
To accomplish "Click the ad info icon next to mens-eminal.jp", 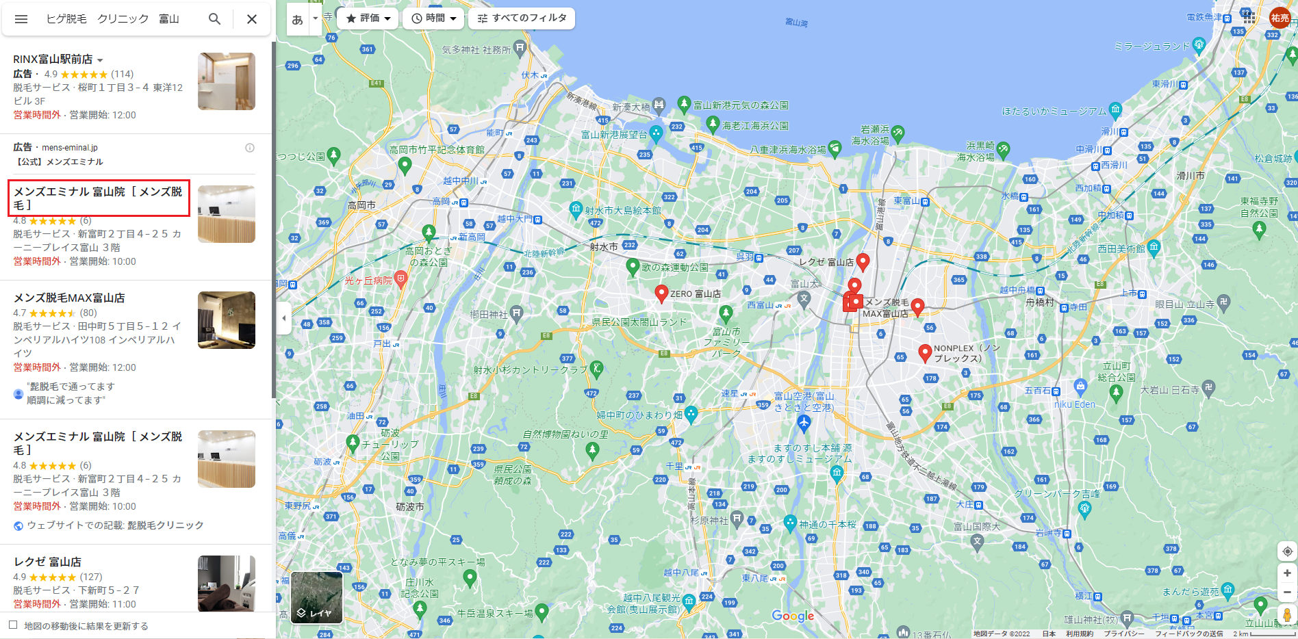I will pos(250,148).
